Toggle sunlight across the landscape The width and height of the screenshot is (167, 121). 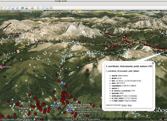26,8
